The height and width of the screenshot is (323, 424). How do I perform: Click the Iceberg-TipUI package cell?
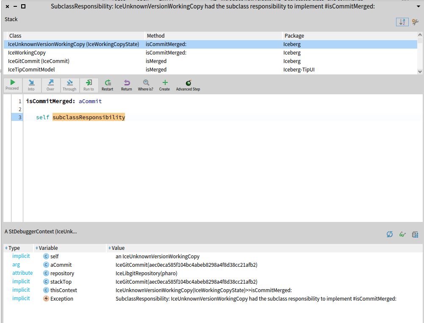point(299,70)
